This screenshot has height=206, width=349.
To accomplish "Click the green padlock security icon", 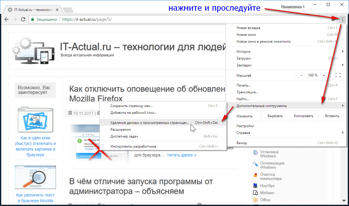I will [33, 19].
